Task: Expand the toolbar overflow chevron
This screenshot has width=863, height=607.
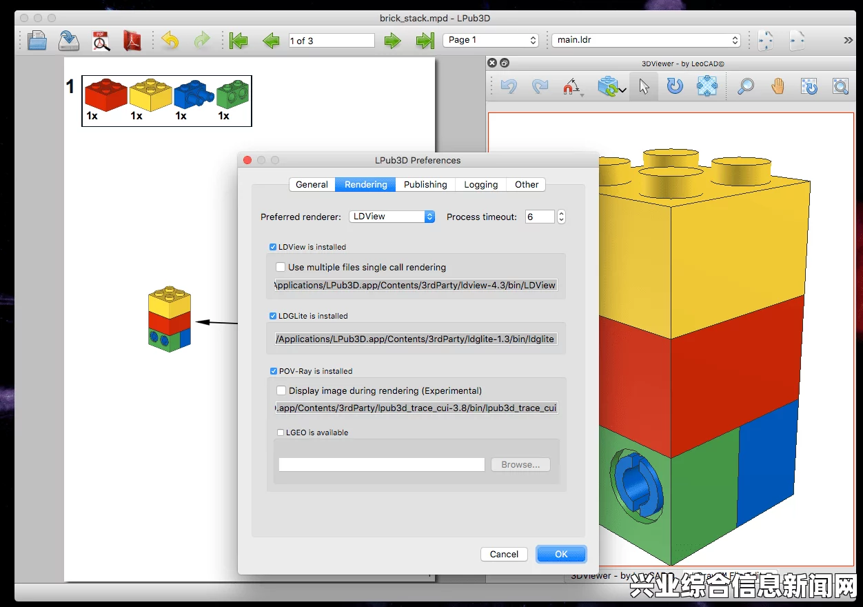Action: [x=848, y=41]
